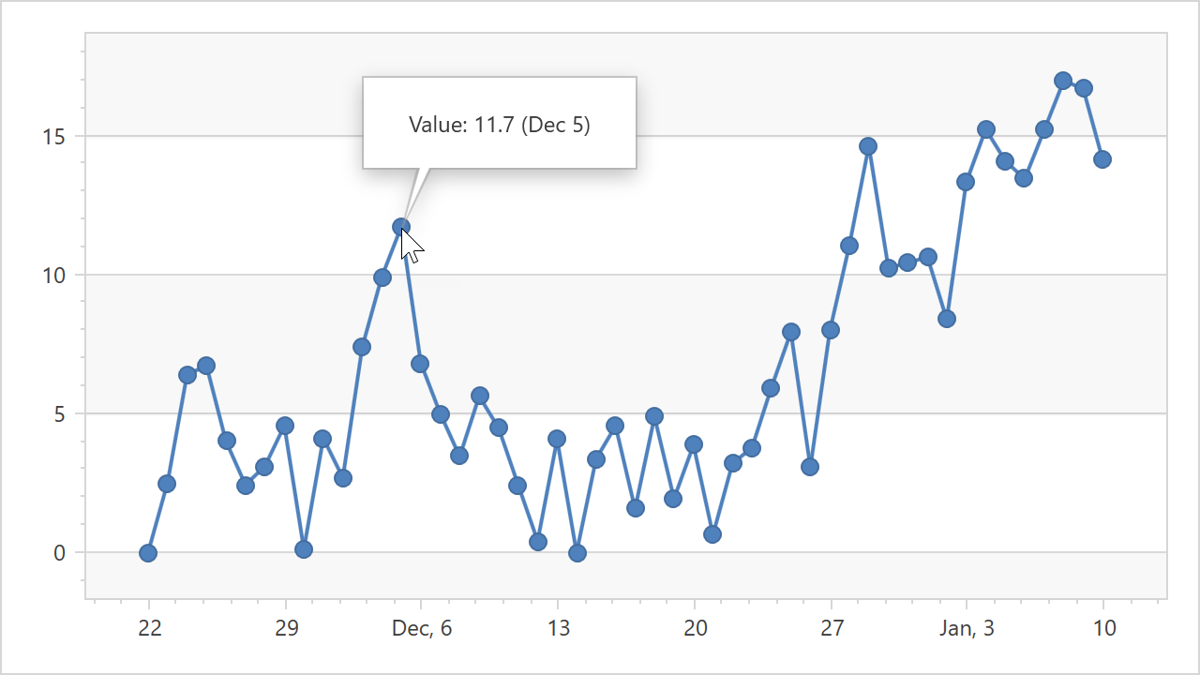Click the "13" date label on x-axis
Image resolution: width=1200 pixels, height=675 pixels.
click(558, 628)
